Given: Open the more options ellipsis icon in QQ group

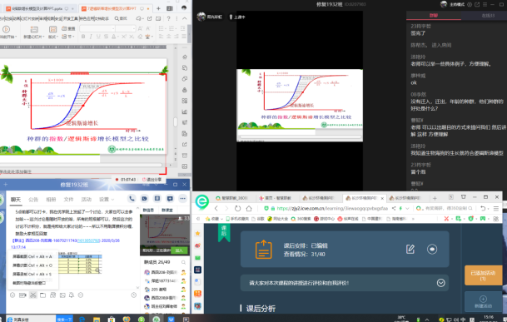Looking at the screenshot, I should click(182, 199).
